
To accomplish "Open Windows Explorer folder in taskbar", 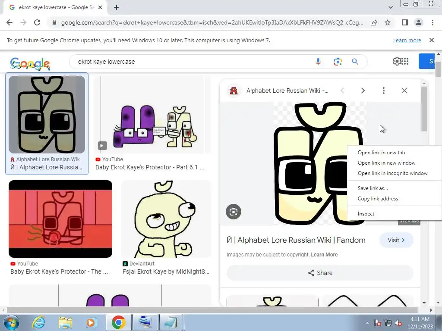I will click(x=65, y=322).
